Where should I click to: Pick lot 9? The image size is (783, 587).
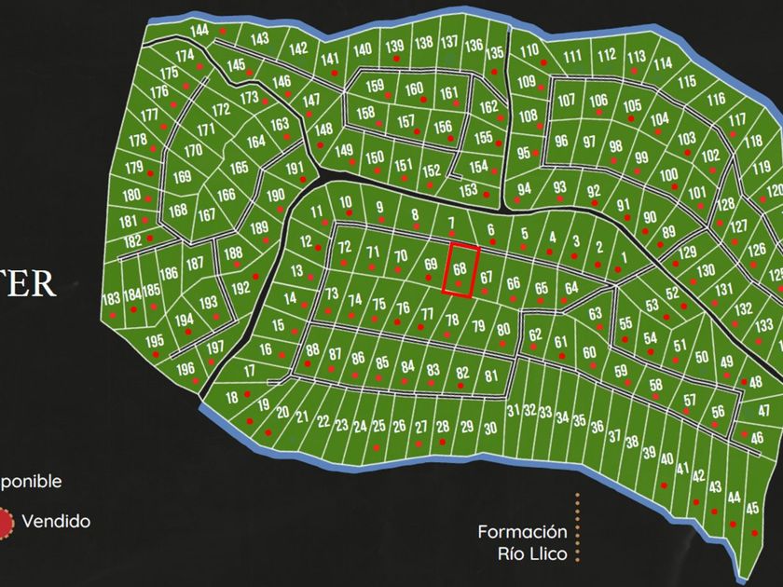click(380, 207)
